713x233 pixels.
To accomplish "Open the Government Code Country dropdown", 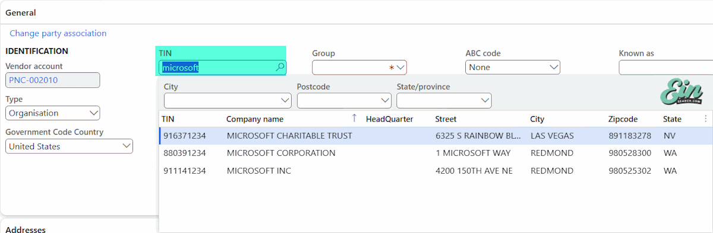I will coord(127,146).
